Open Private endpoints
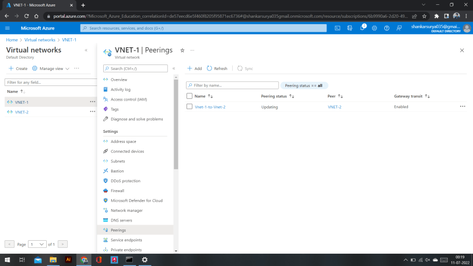 pos(126,250)
